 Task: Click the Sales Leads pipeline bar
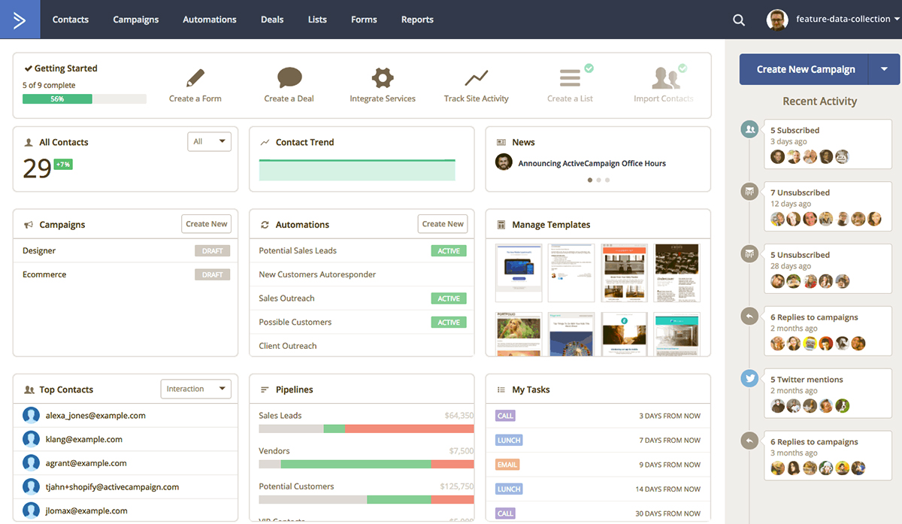point(366,429)
